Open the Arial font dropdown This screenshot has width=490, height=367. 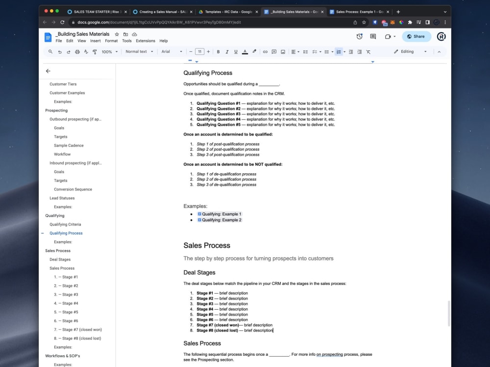(171, 51)
